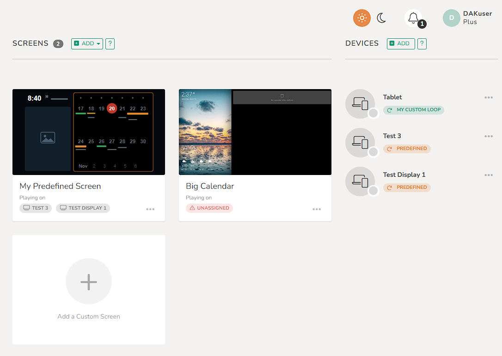Open My Predefined Screen thumbnail

coord(89,132)
